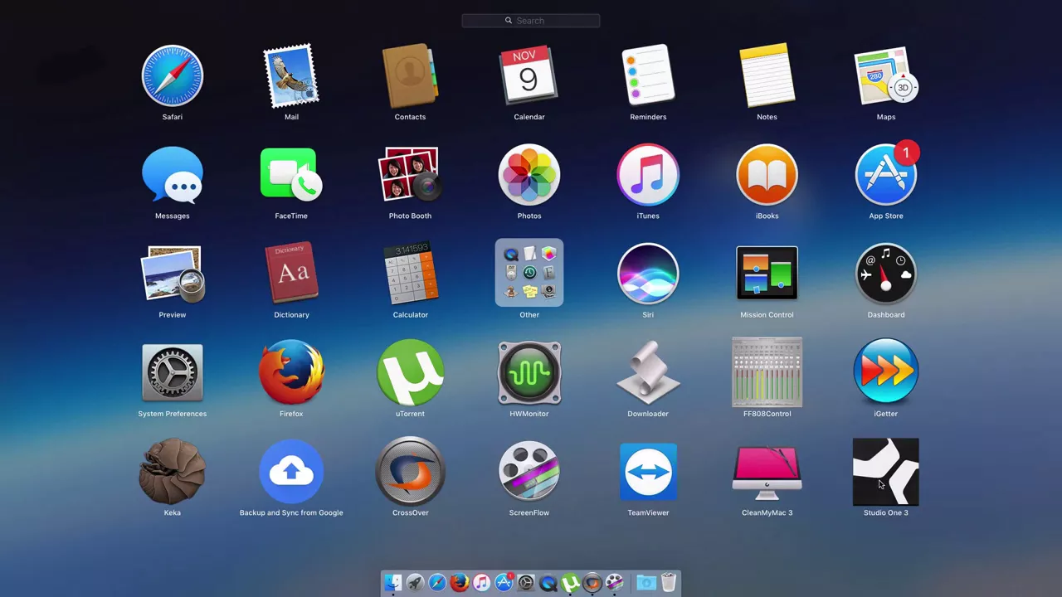1062x597 pixels.
Task: Open Firefox from the Dock
Action: 460,583
